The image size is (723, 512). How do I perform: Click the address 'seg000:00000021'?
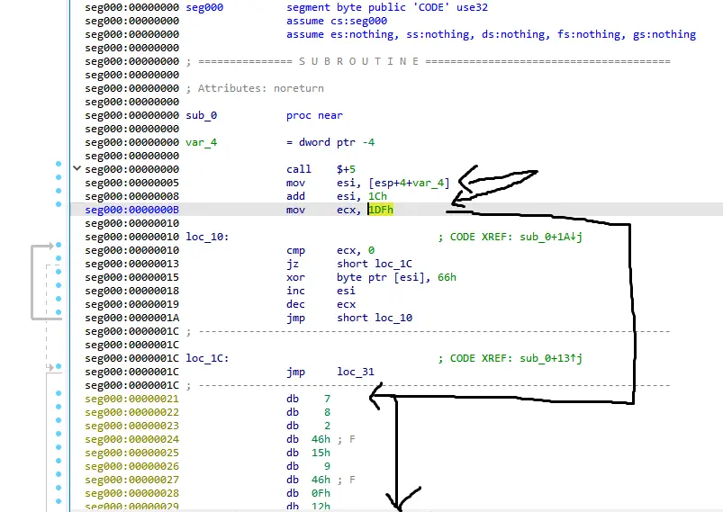[131, 400]
